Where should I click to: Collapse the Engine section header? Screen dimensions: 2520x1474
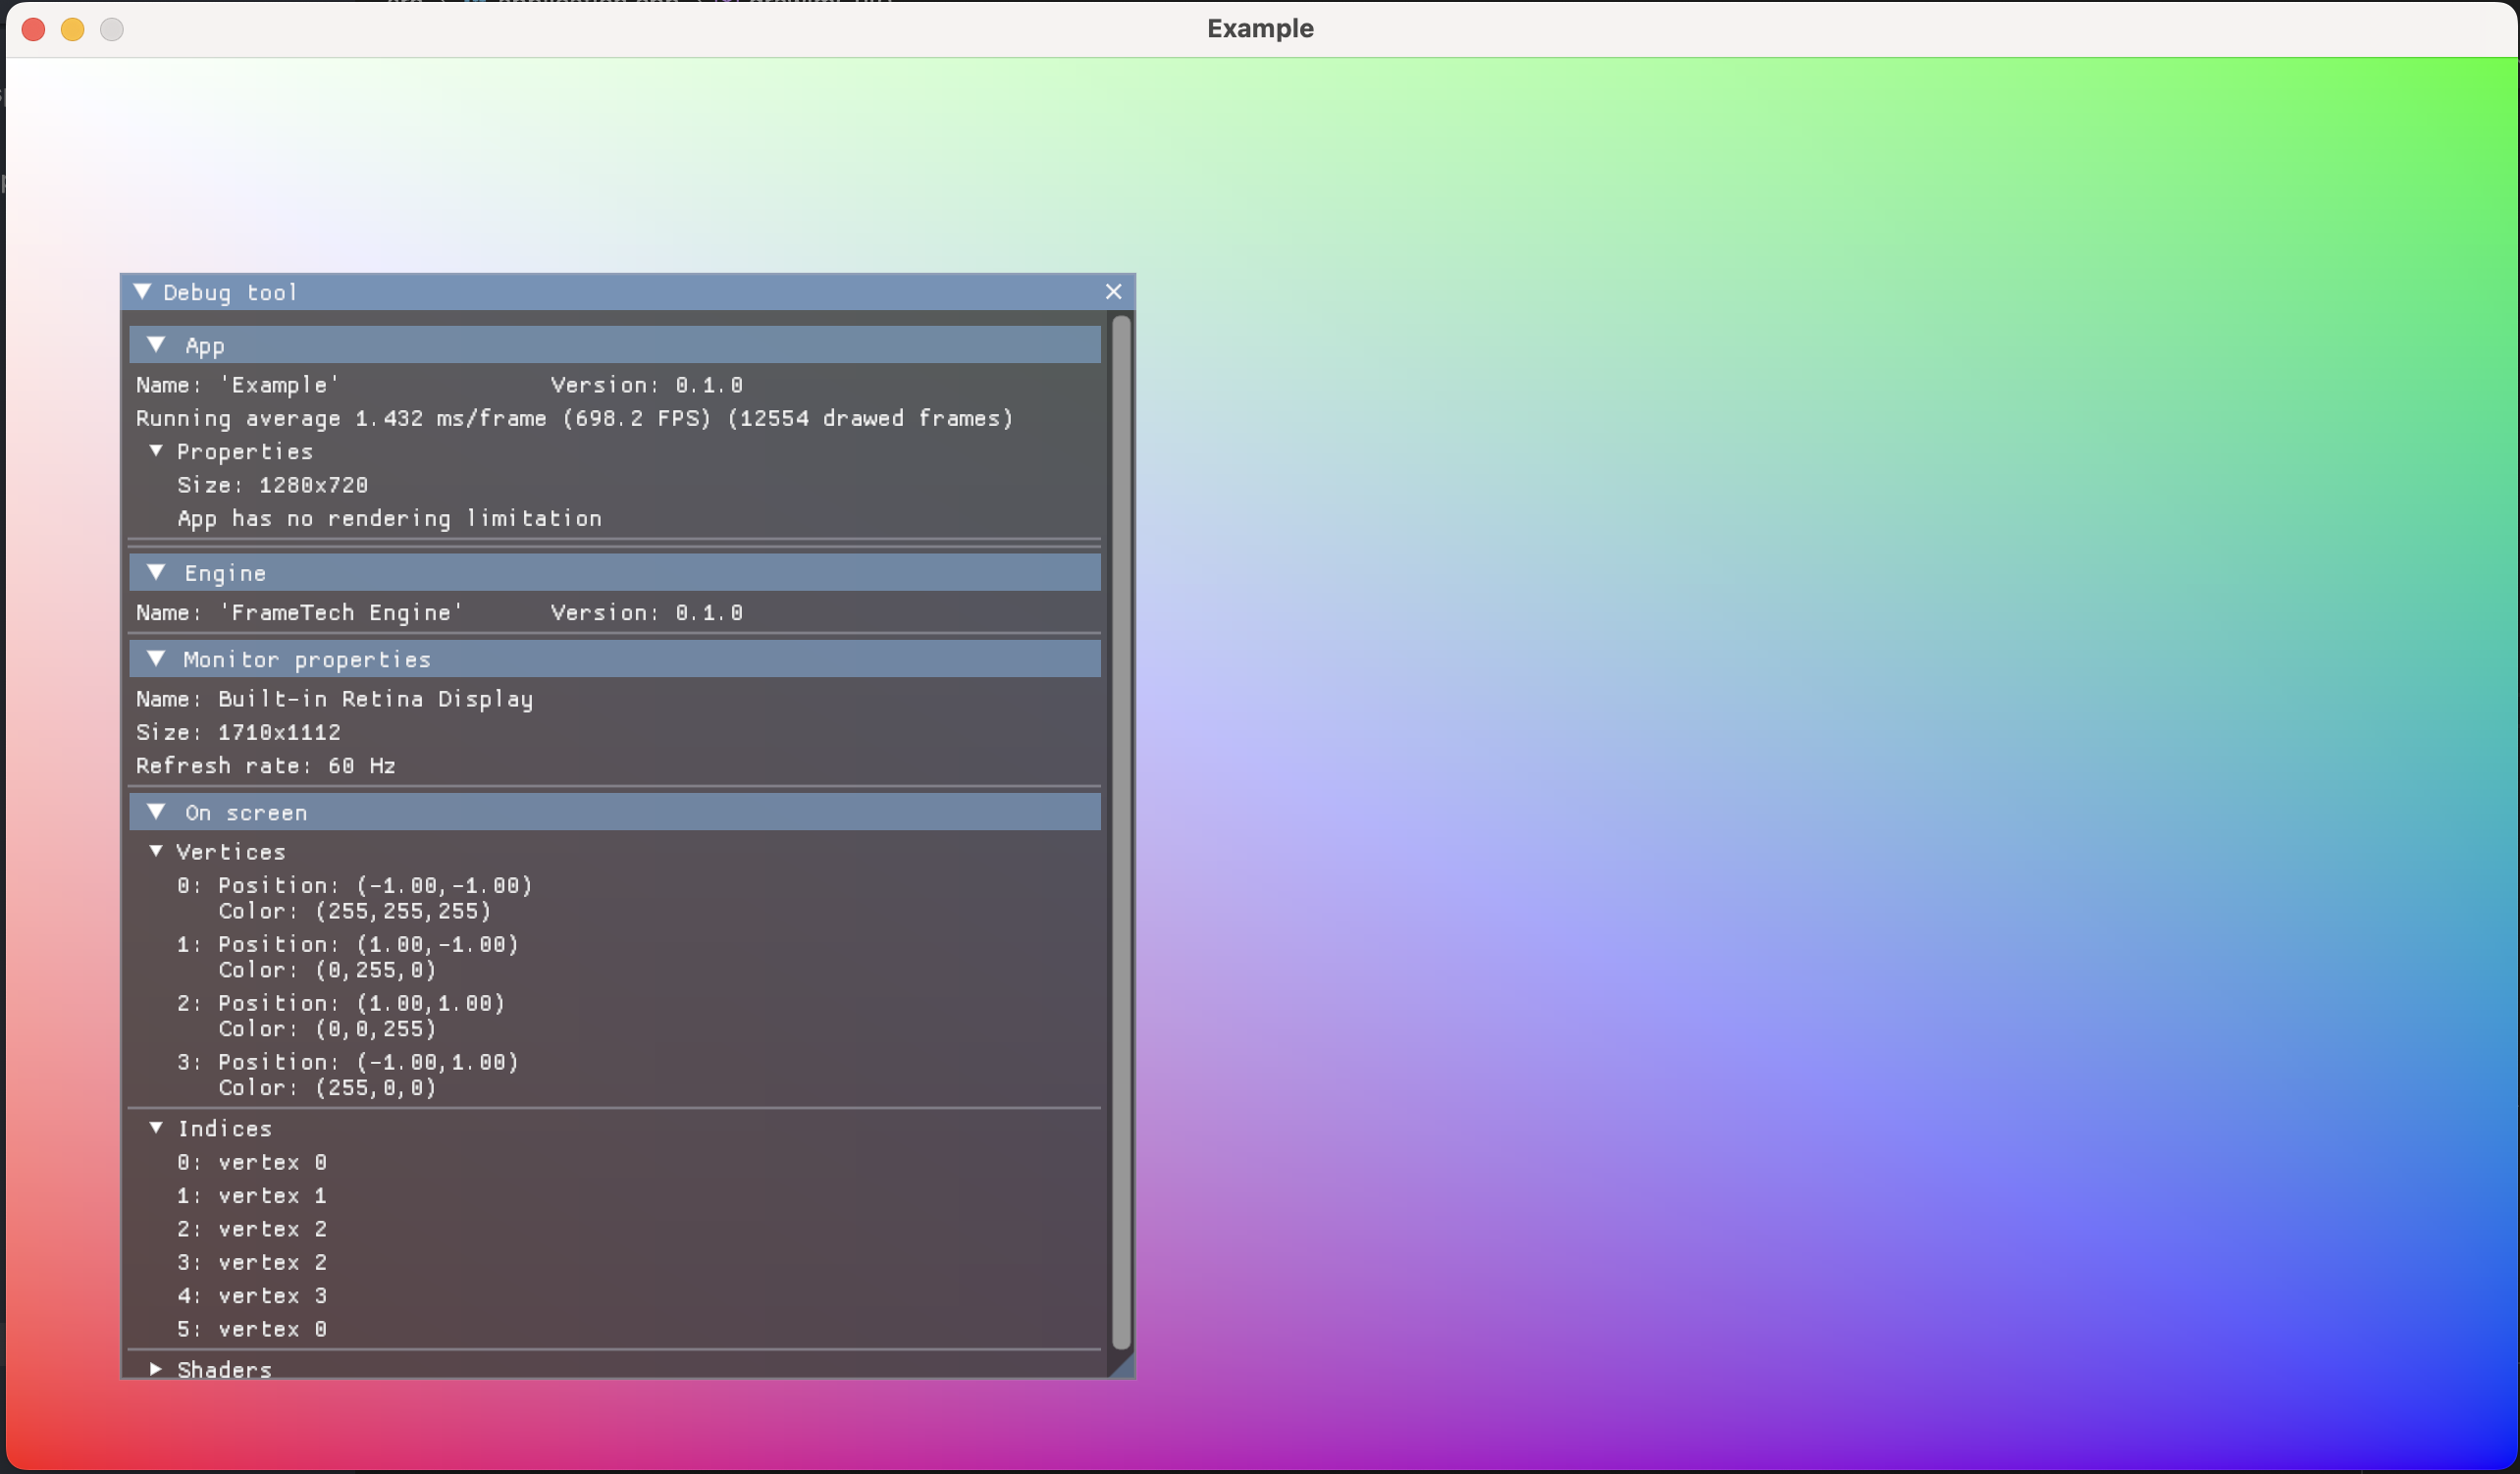pyautogui.click(x=156, y=572)
